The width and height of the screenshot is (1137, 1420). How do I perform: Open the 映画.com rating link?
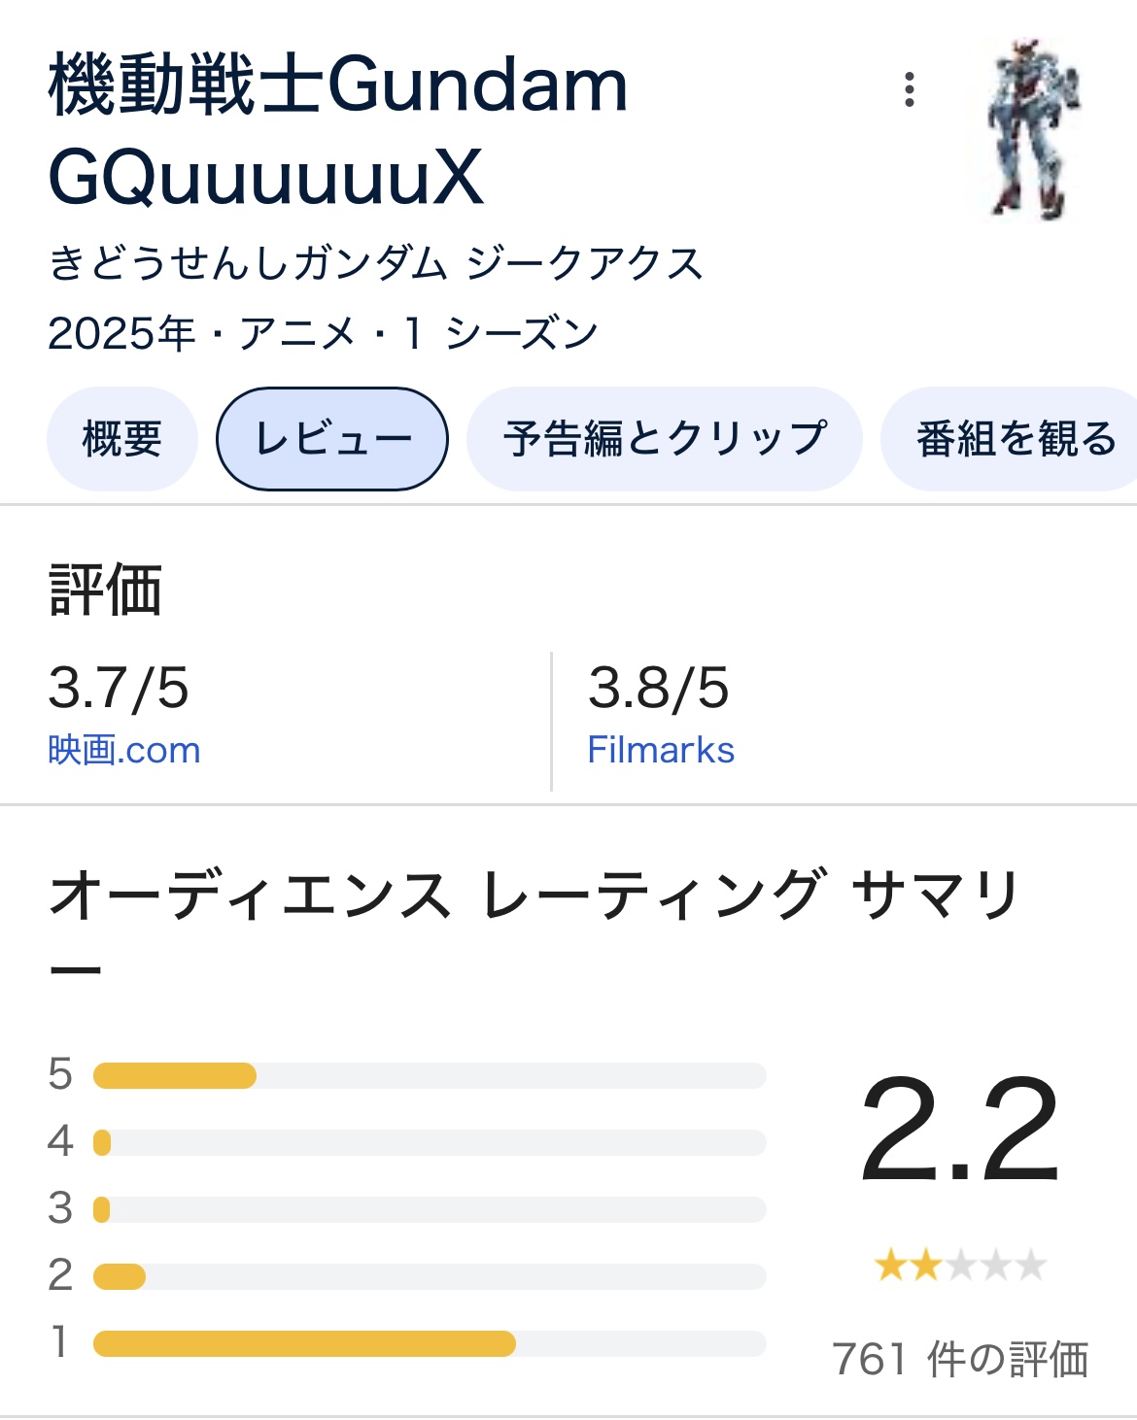124,751
